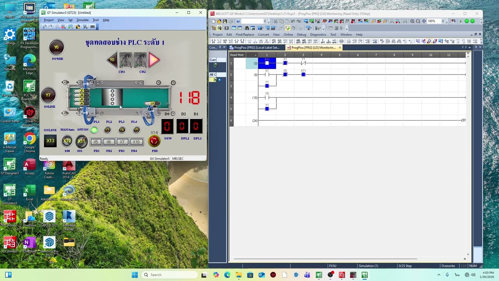Close the ProgPou LD Monitoring tab
Screen dimensions: 499x281
340,48
